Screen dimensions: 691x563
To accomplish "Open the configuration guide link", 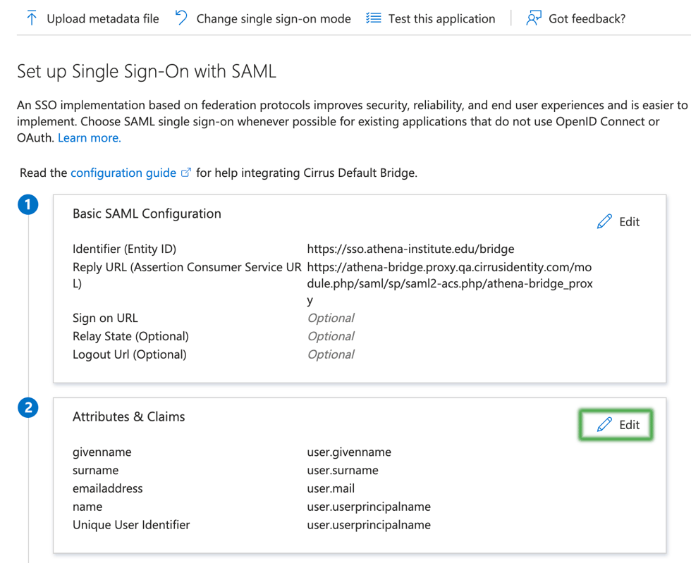I will (123, 173).
